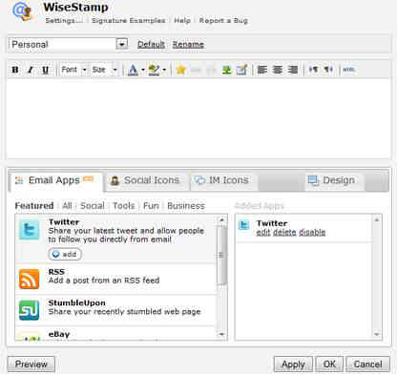This screenshot has height=374, width=397.
Task: Click the app list scrollbar up arrow
Action: pyautogui.click(x=221, y=220)
